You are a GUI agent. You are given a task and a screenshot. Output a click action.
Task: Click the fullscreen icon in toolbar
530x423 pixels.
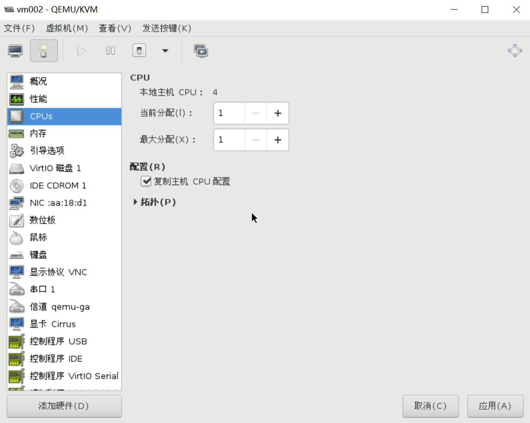pos(515,51)
